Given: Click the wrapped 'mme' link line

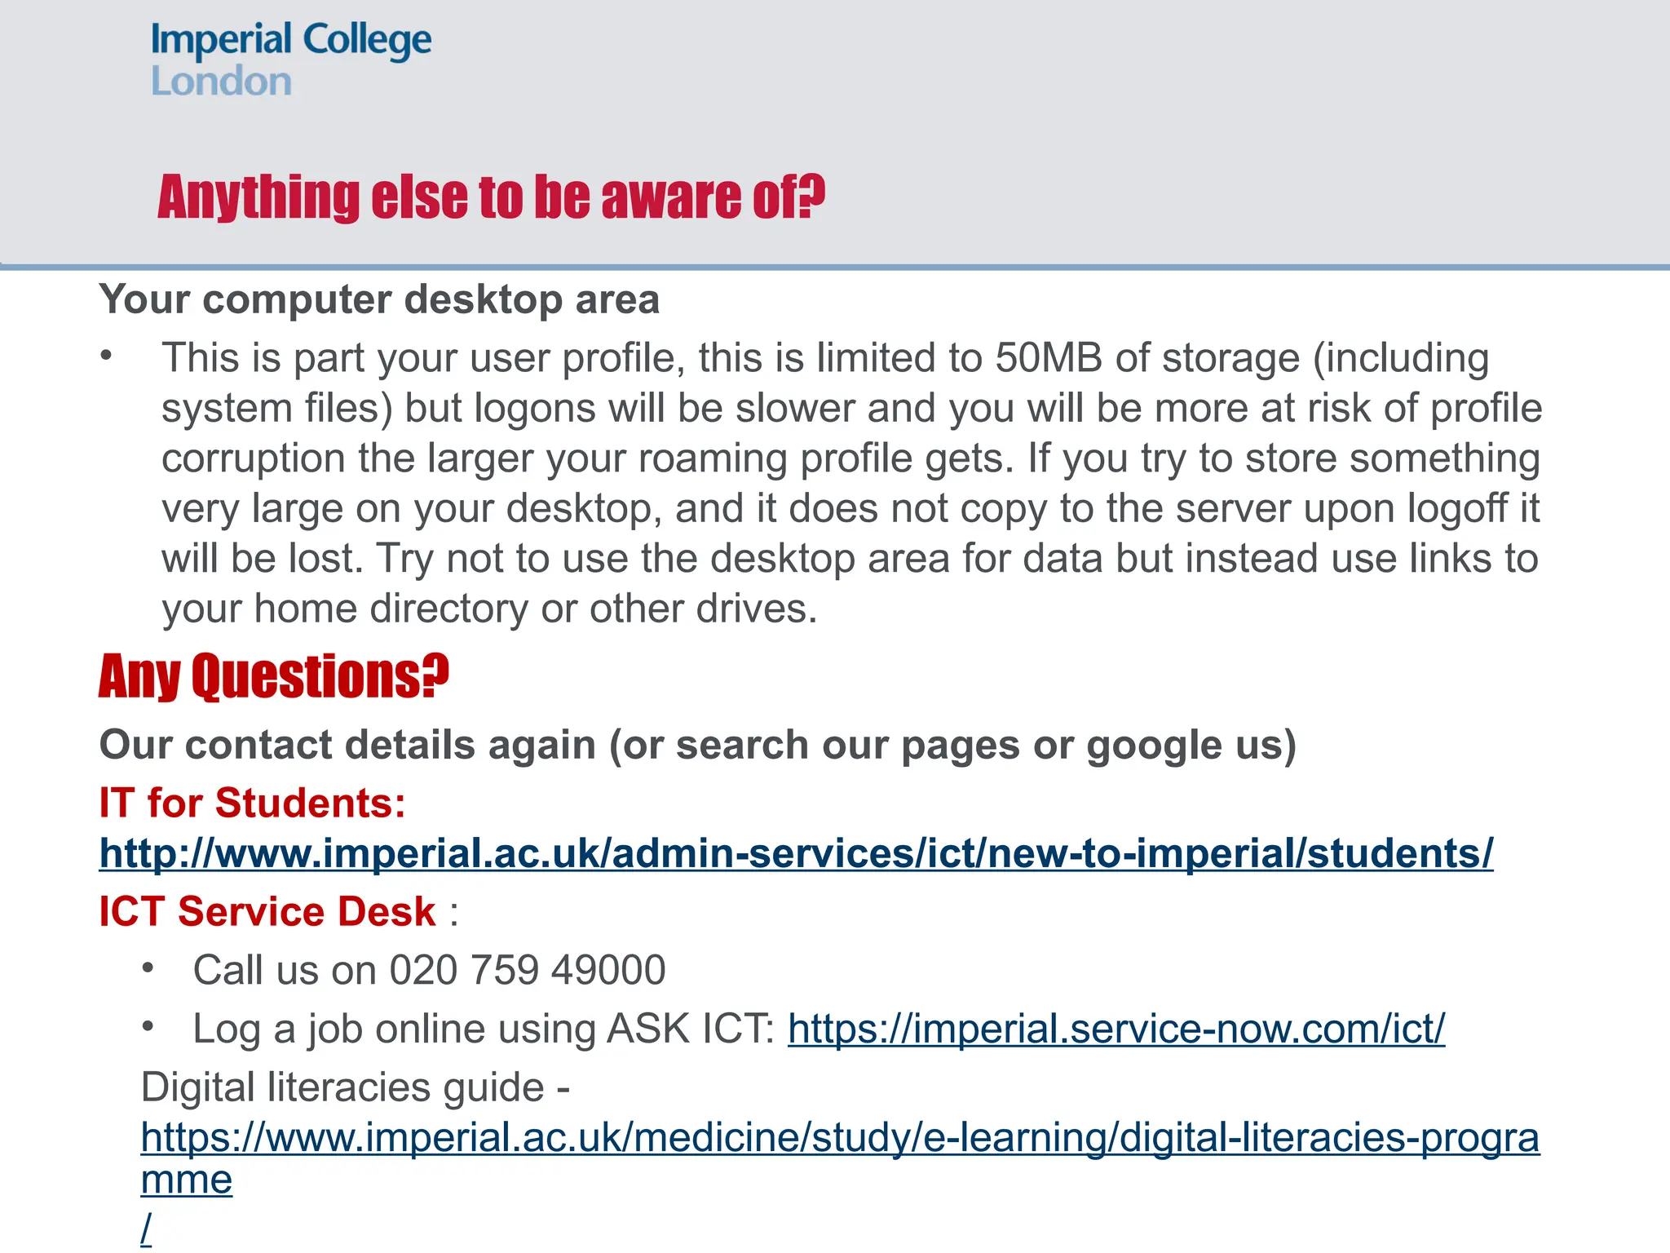Looking at the screenshot, I should [187, 1180].
